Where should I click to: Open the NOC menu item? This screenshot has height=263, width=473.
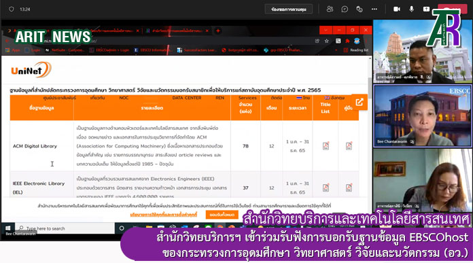click(x=124, y=98)
